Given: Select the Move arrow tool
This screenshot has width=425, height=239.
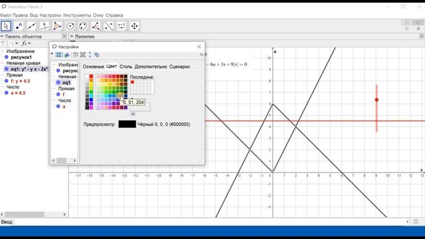Looking at the screenshot, I should (x=6, y=27).
